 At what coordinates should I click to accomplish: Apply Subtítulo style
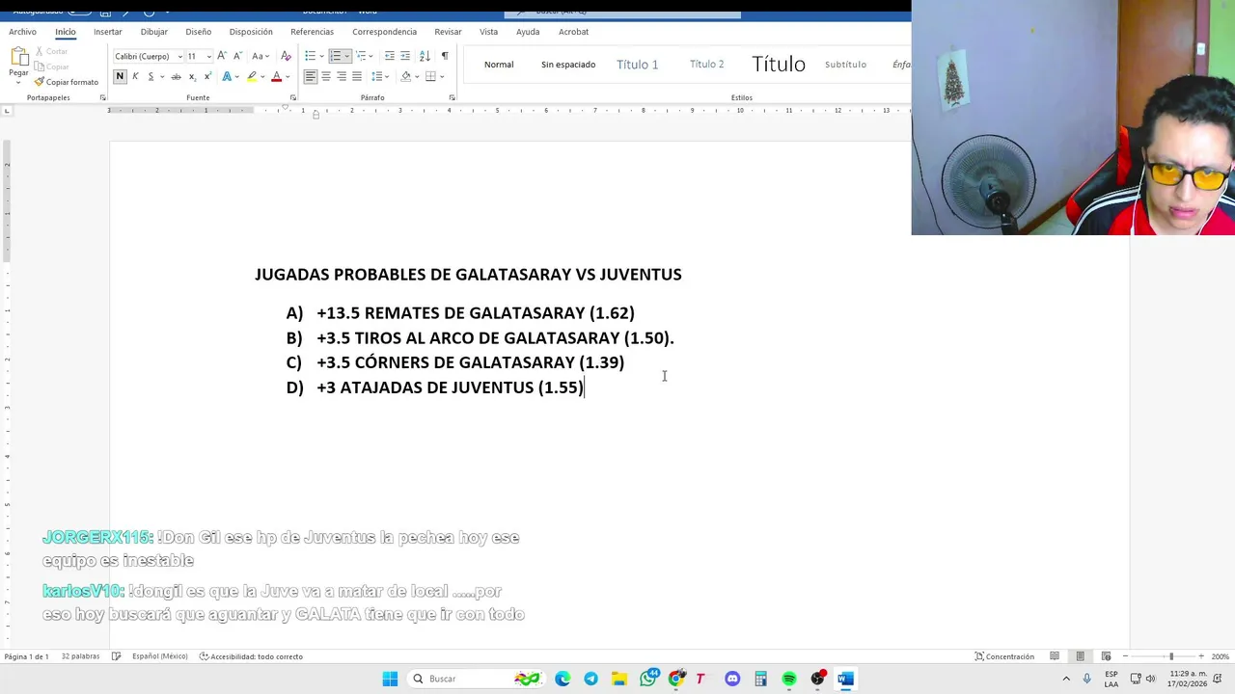845,65
